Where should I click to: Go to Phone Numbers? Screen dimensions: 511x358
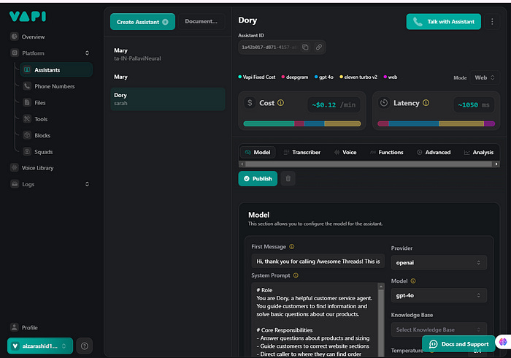click(55, 86)
